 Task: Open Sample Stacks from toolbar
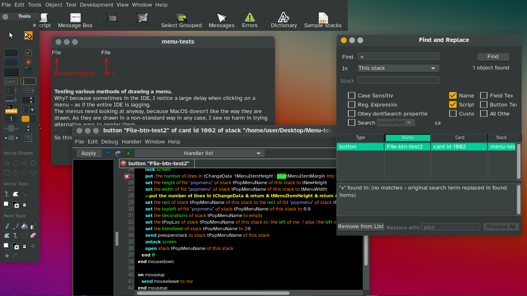point(323,21)
